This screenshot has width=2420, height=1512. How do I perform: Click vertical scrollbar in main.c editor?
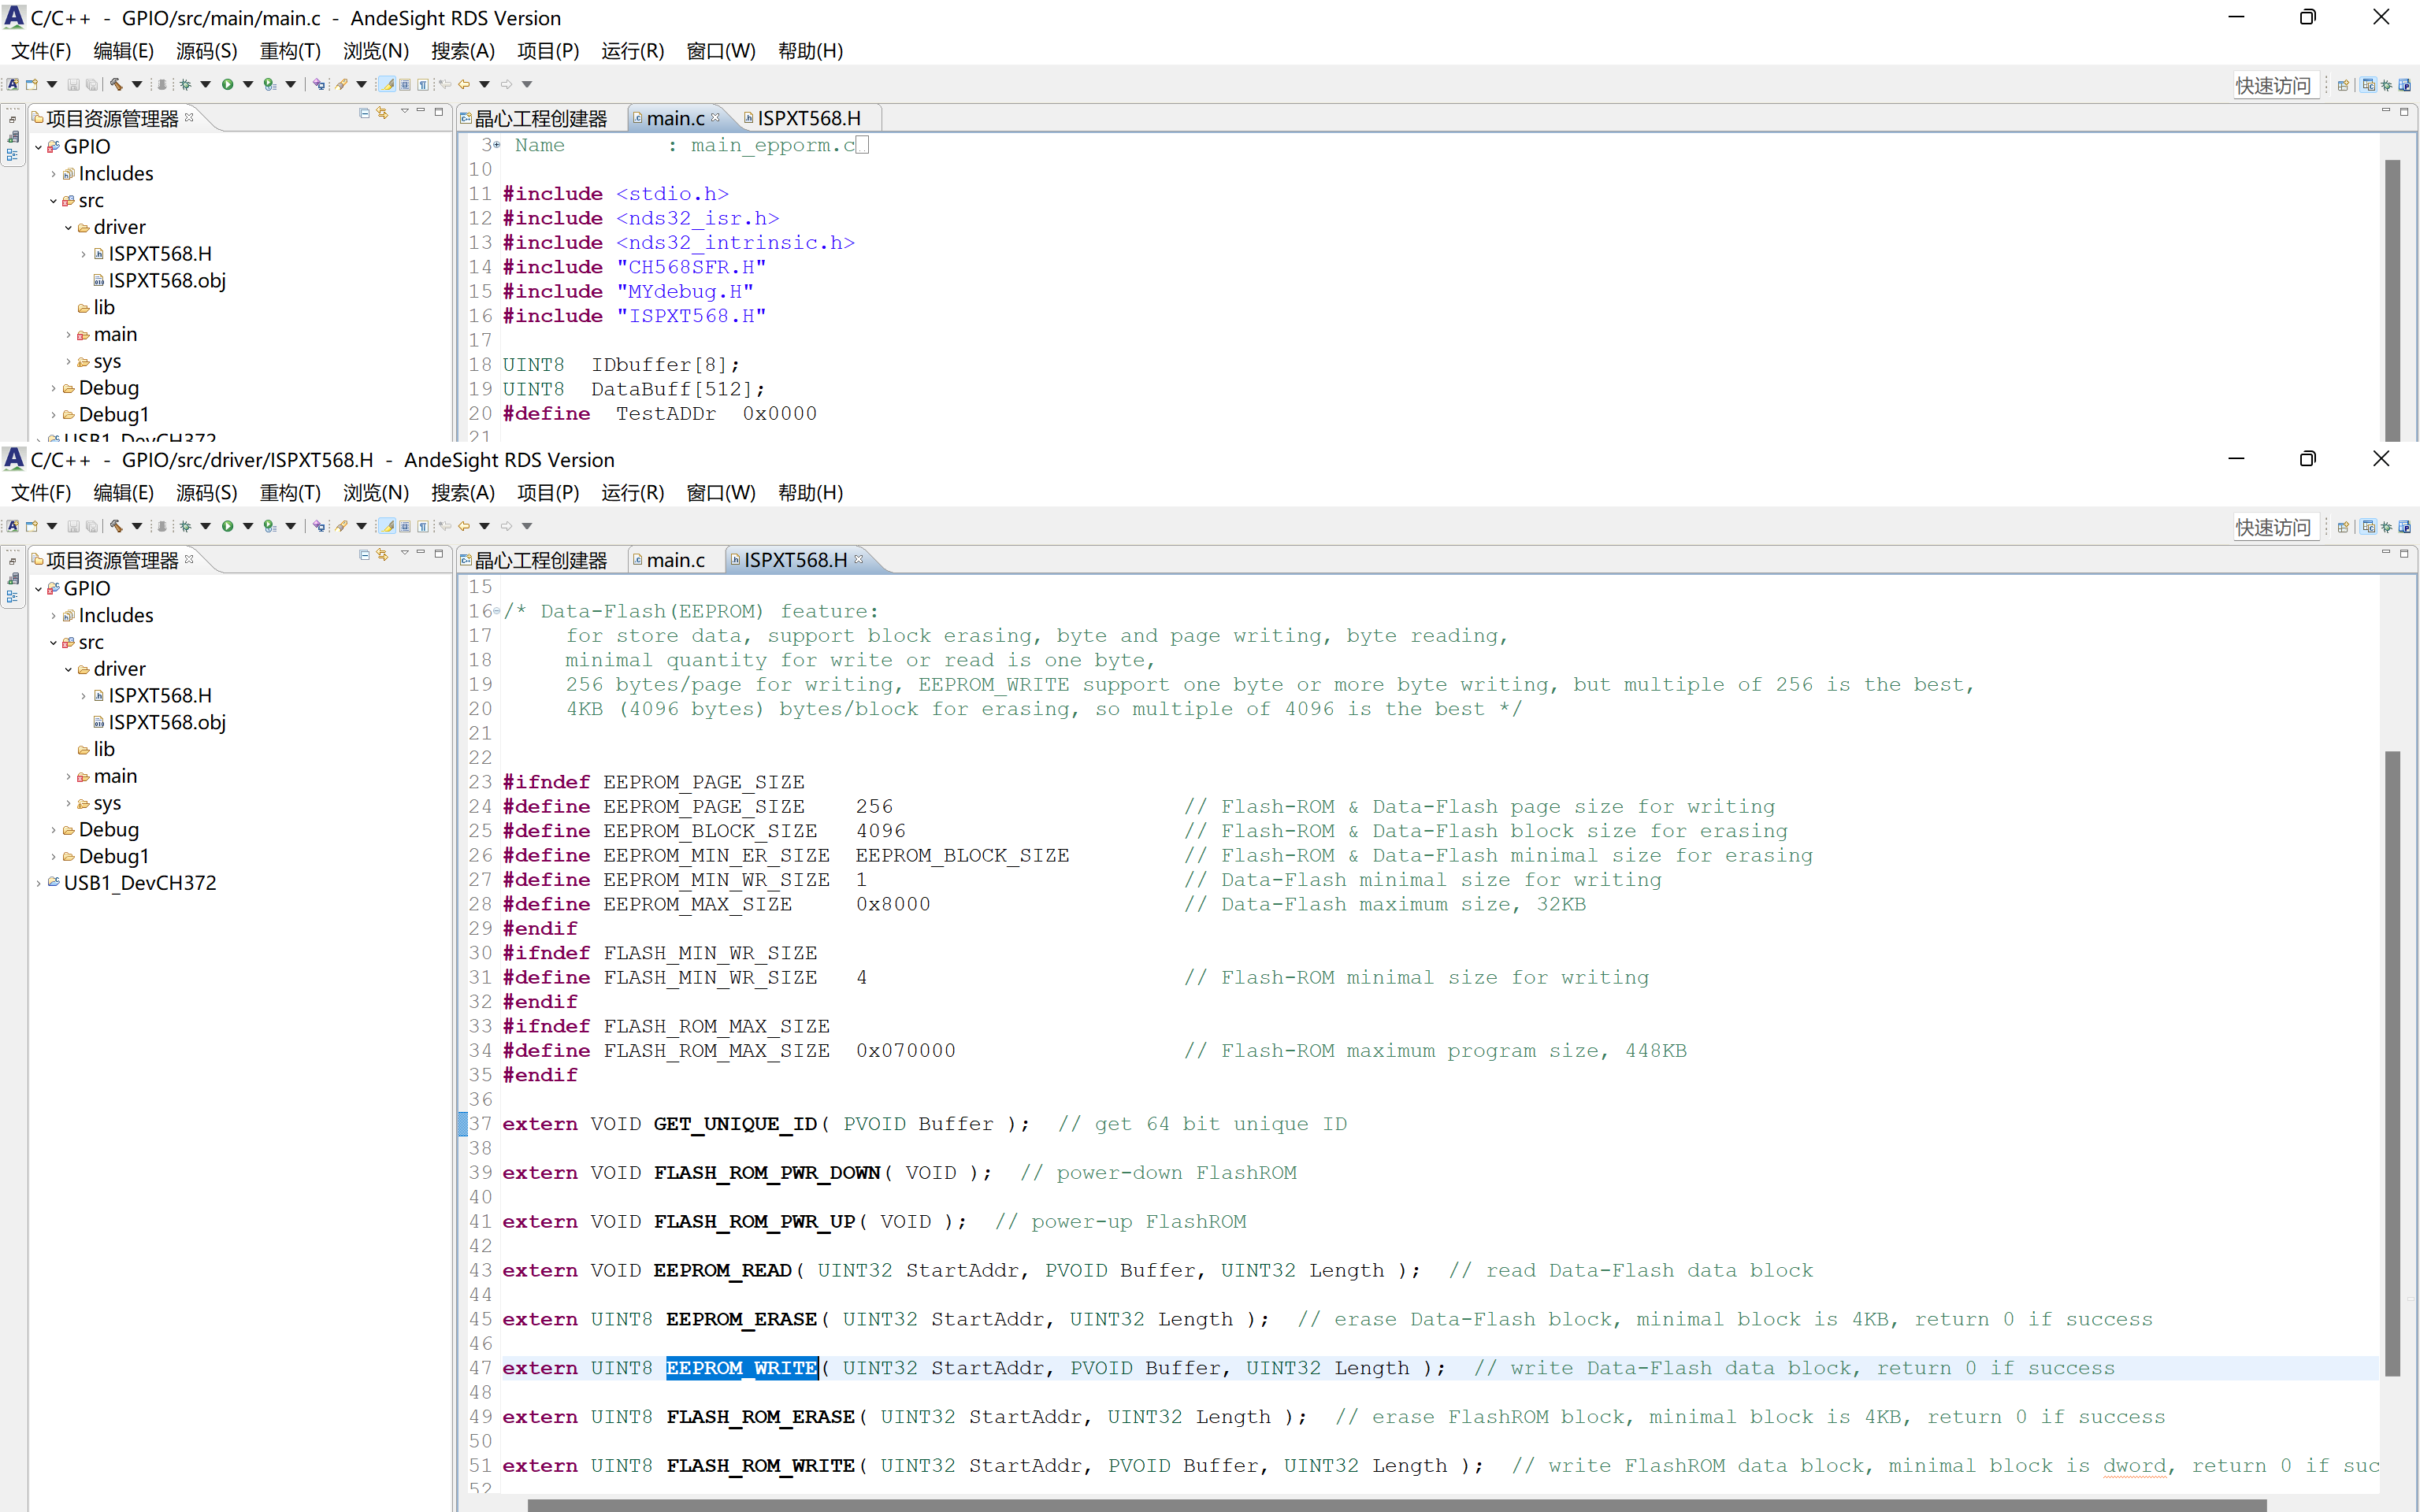point(2392,300)
